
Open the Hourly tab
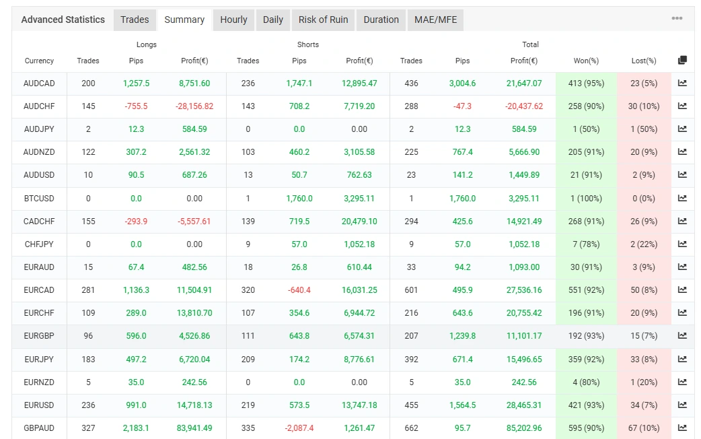coord(233,20)
